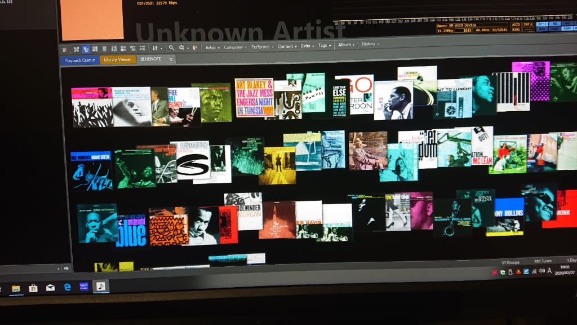Open the Album dropdown menu
The width and height of the screenshot is (577, 325).
[x=347, y=45]
